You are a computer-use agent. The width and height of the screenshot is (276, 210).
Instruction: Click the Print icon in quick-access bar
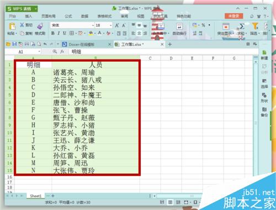(27, 44)
